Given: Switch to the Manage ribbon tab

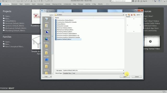Looking at the screenshot, I should pyautogui.click(x=81, y=4).
